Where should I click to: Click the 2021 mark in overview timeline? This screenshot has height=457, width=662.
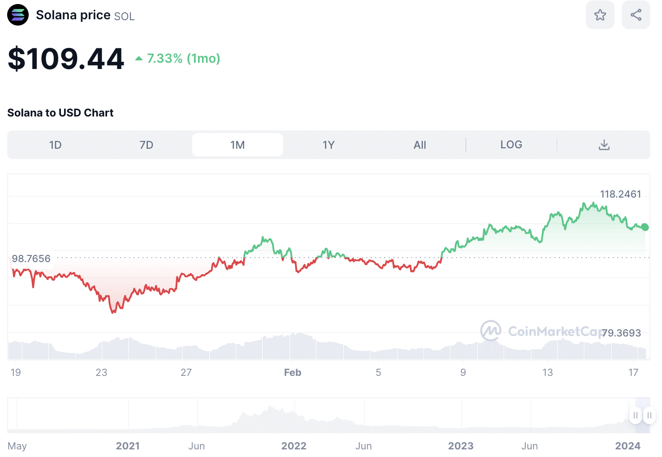tap(128, 446)
